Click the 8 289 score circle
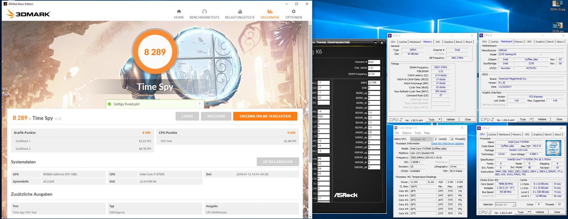Viewport: 568px width, 219px height. click(155, 52)
